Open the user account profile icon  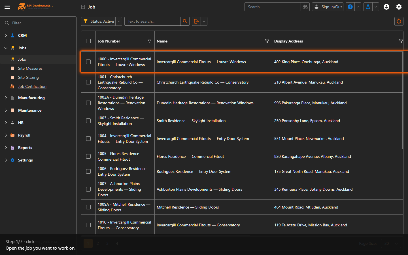[x=386, y=7]
